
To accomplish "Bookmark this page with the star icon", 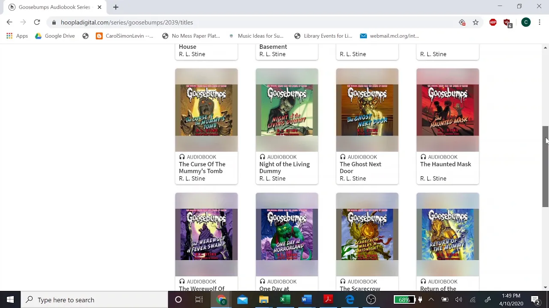I will tap(476, 22).
